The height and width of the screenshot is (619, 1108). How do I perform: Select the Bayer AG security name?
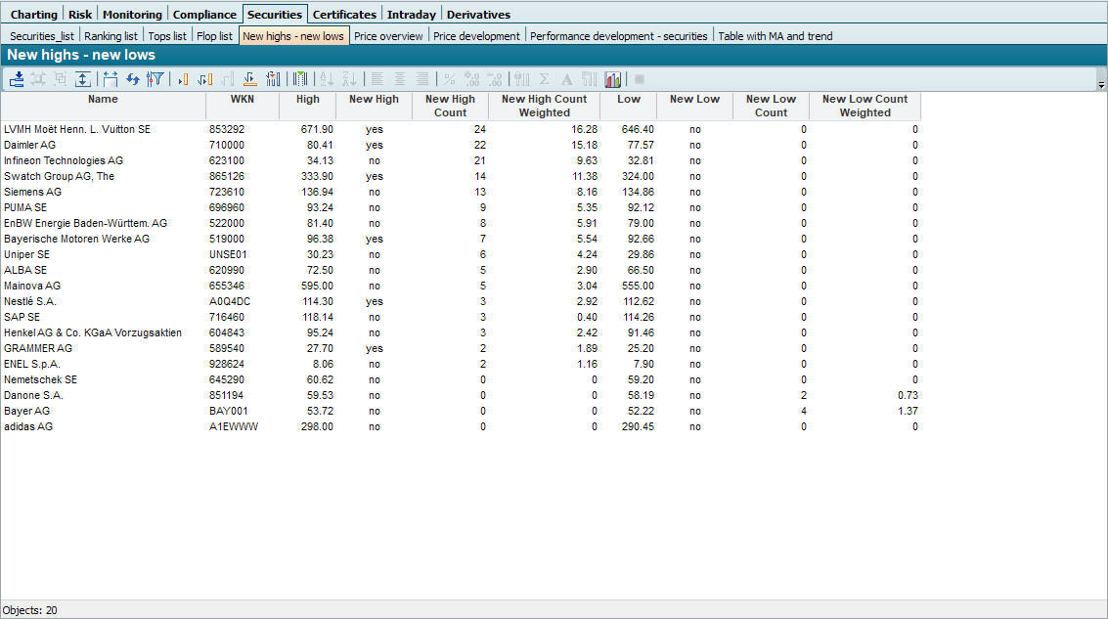[26, 411]
